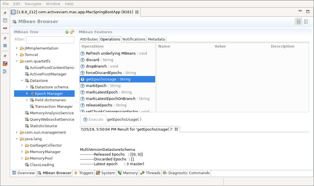Click the refresh MBean Tree icon

pyautogui.click(x=72, y=32)
